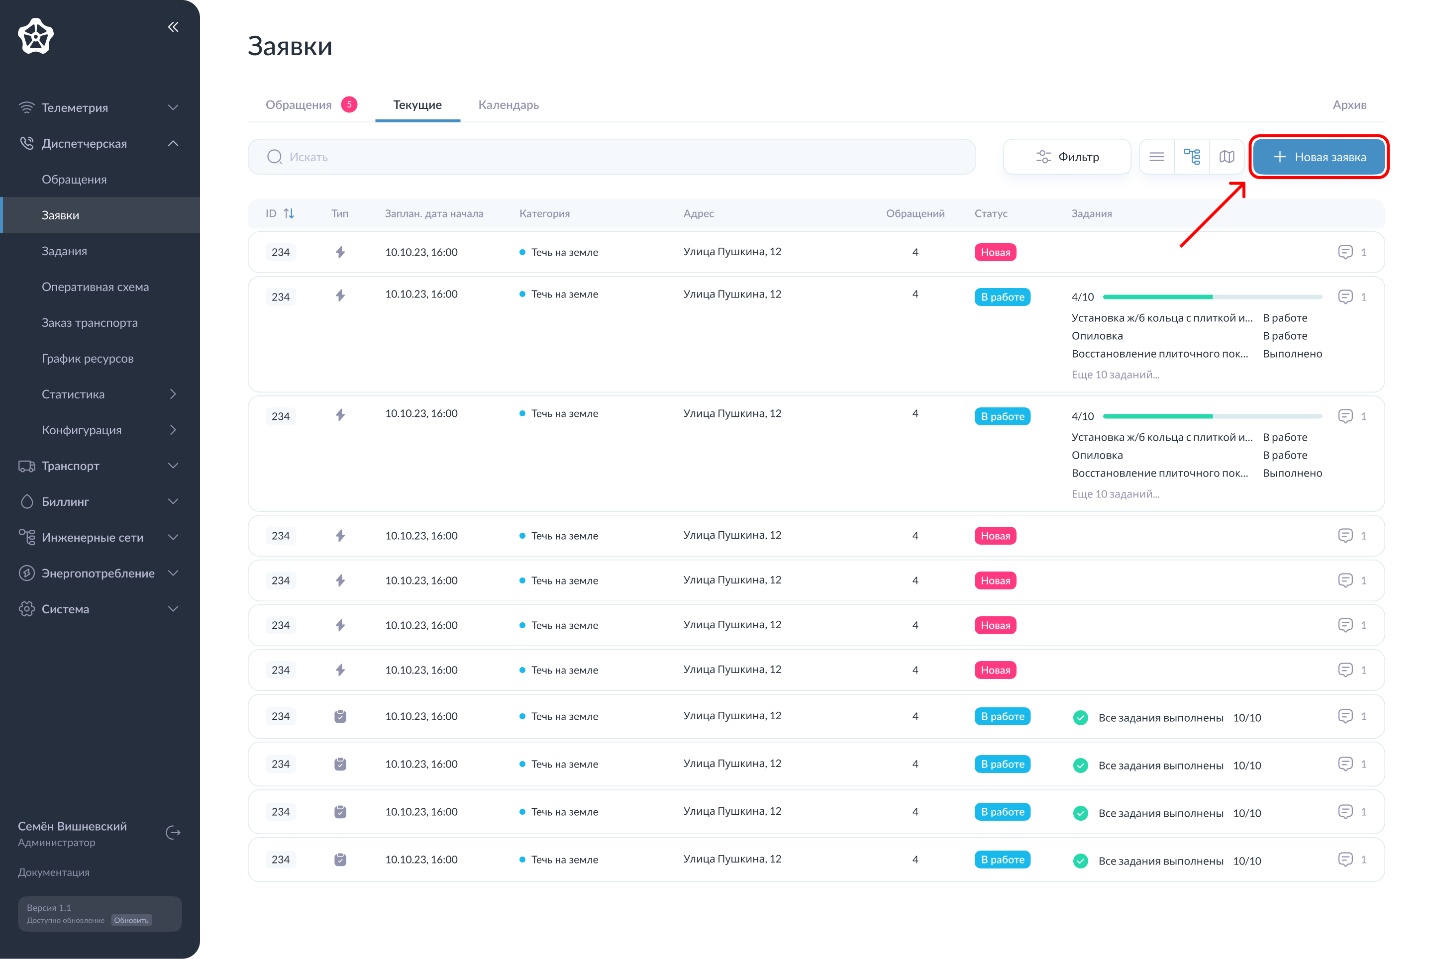
Task: Select list view icon
Action: coord(1156,157)
